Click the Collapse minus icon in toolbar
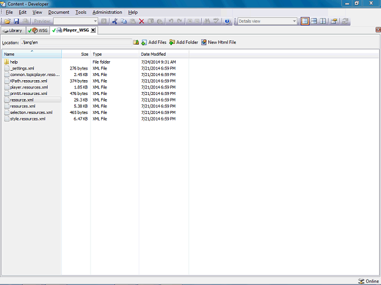Image resolution: width=381 pixels, height=285 pixels. [x=197, y=21]
